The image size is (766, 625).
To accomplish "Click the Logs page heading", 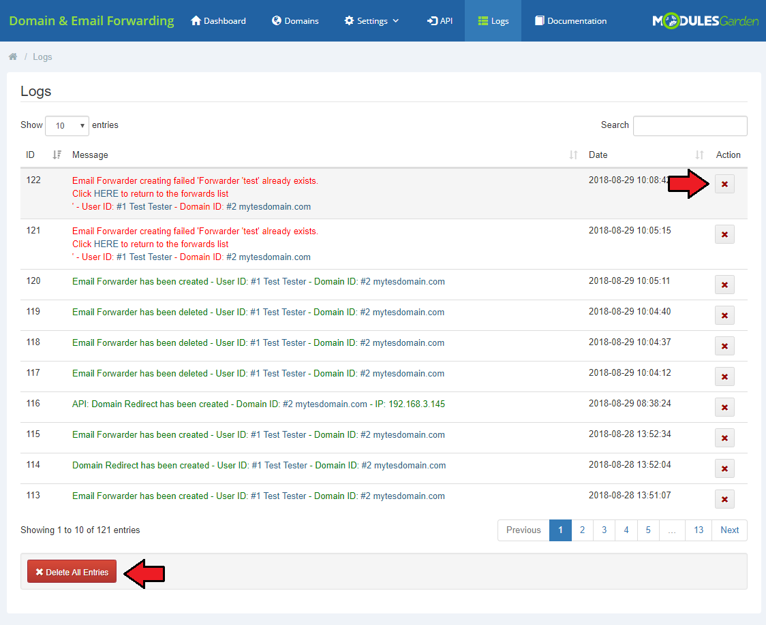I will (x=35, y=91).
